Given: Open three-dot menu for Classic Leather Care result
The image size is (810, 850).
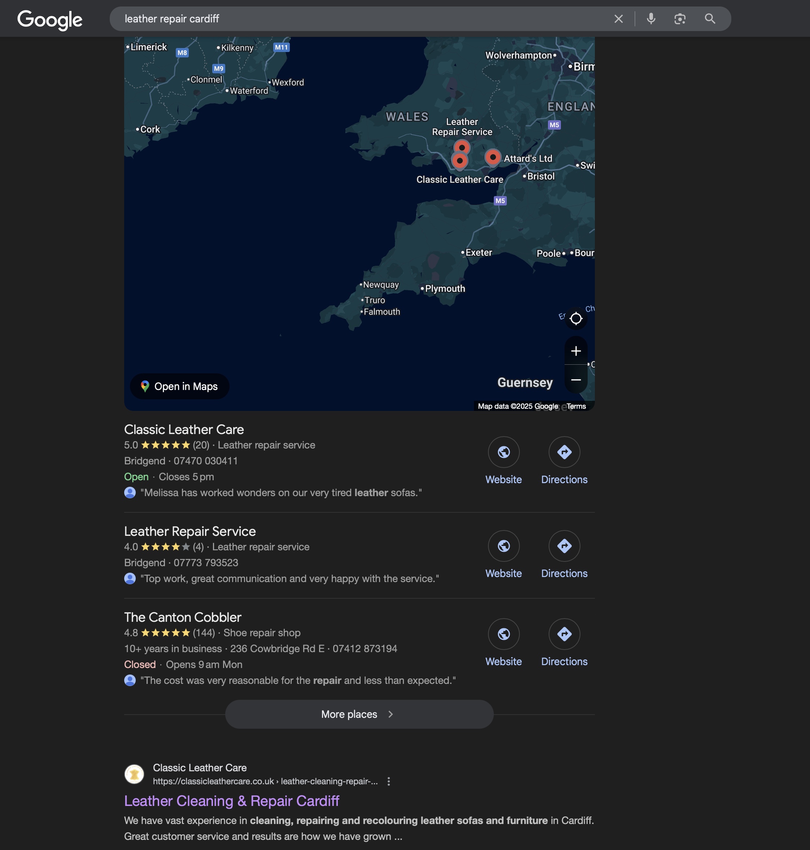Looking at the screenshot, I should coord(389,781).
